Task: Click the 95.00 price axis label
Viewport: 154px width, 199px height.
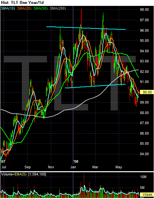Action: pyautogui.click(x=144, y=41)
